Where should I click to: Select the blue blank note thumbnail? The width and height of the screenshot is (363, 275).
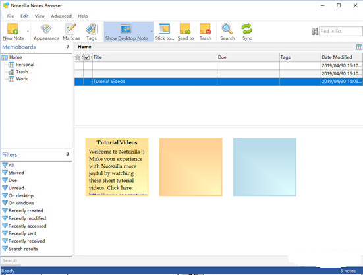point(265,167)
